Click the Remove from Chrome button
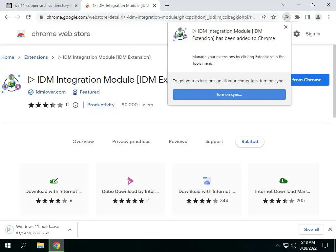This screenshot has width=336, height=252. click(310, 80)
